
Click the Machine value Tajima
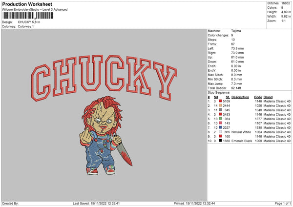point(236,31)
